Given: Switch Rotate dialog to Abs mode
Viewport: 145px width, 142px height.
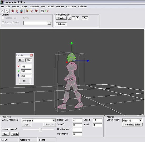Looking at the screenshot, I should (x=28, y=60).
